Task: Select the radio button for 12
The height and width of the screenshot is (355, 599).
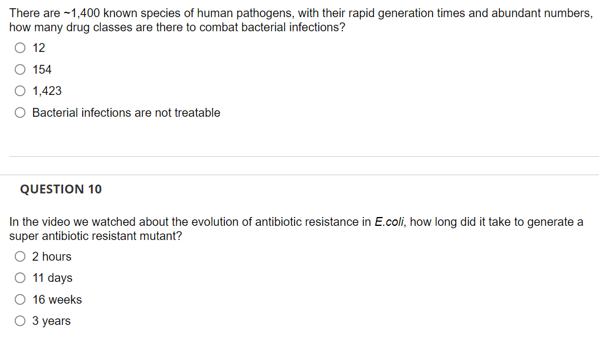Action: pyautogui.click(x=20, y=48)
